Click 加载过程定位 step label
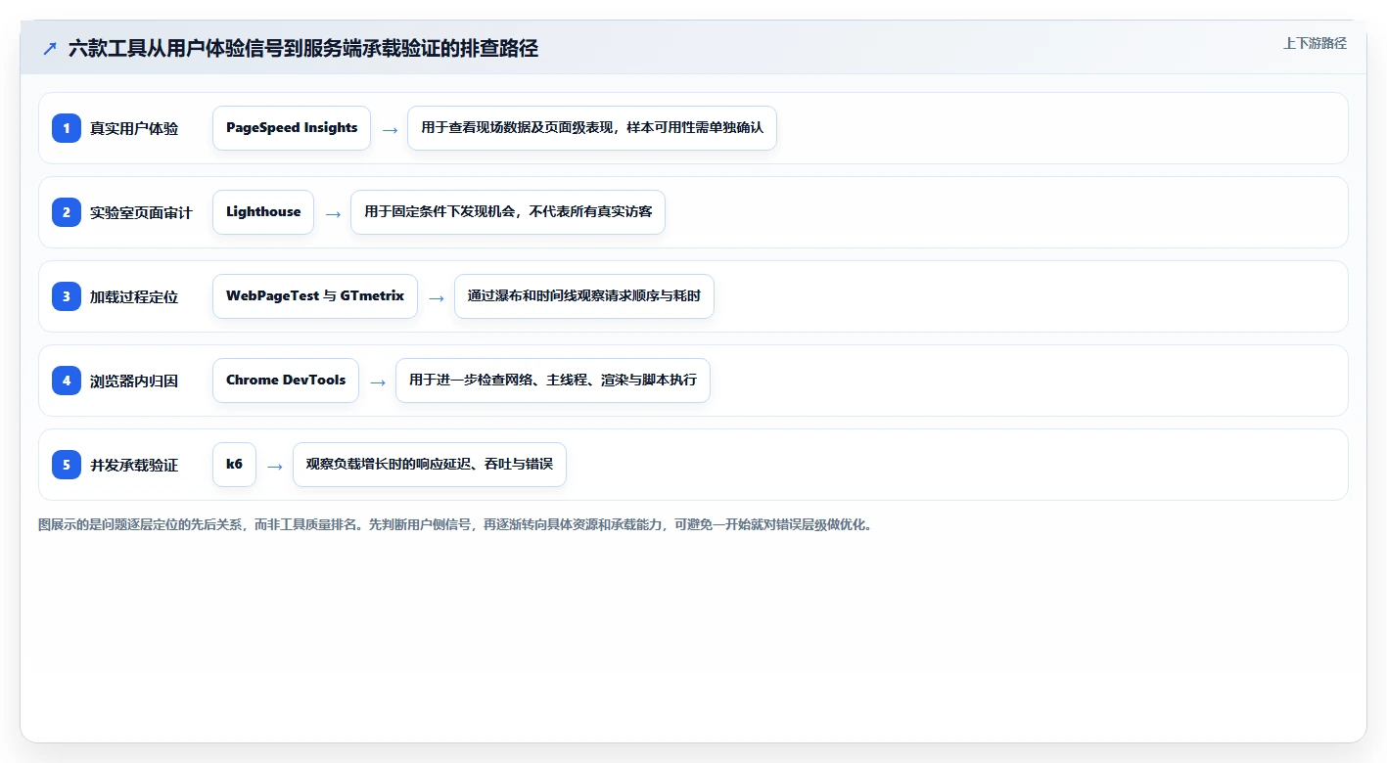The width and height of the screenshot is (1387, 763). point(134,296)
